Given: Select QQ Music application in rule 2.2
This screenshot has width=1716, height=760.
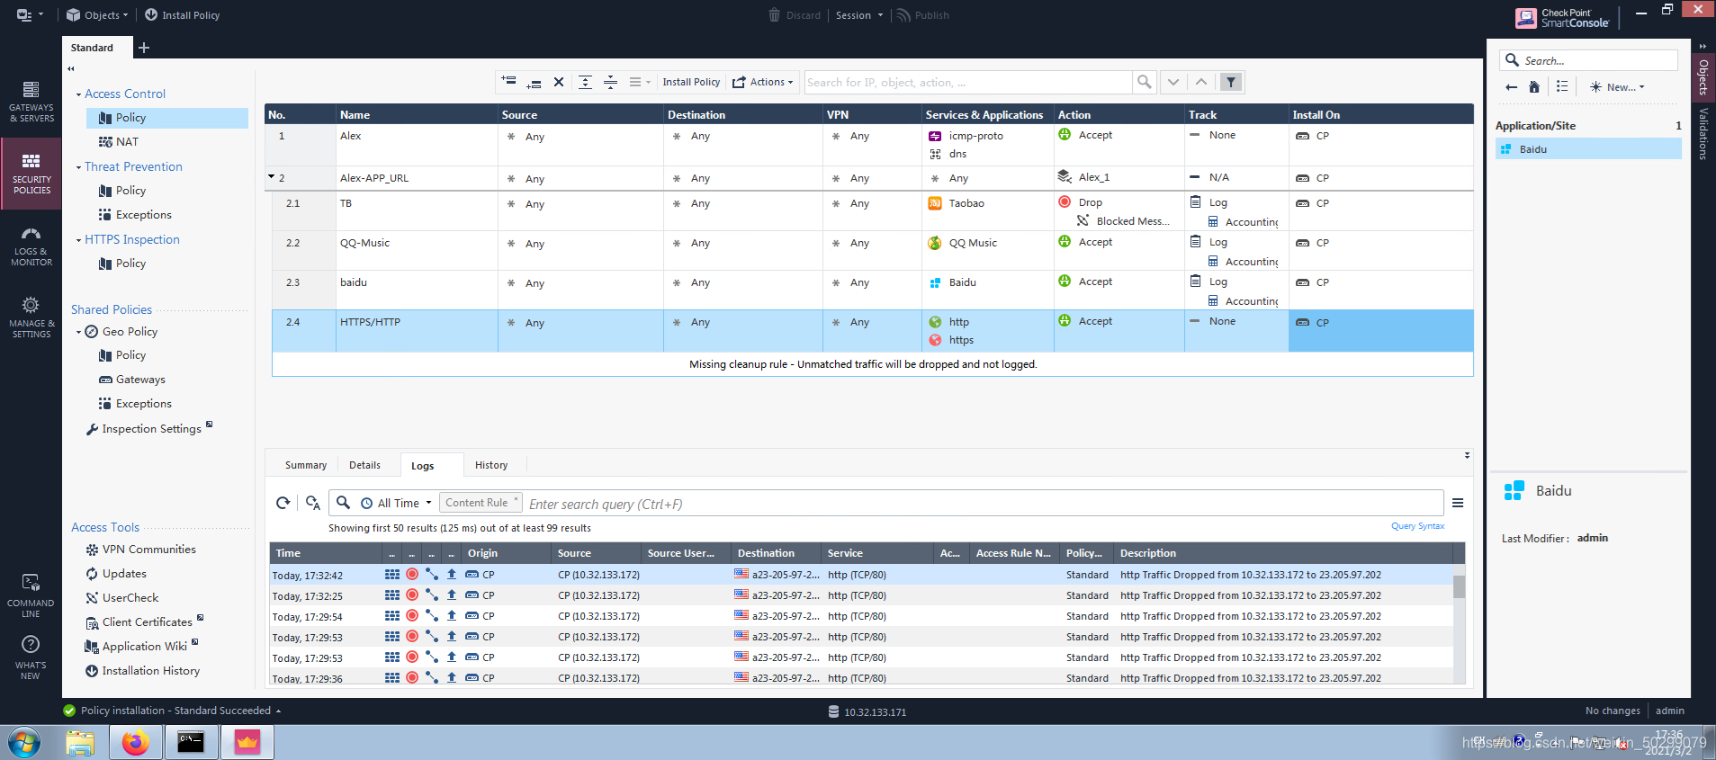Looking at the screenshot, I should tap(963, 243).
